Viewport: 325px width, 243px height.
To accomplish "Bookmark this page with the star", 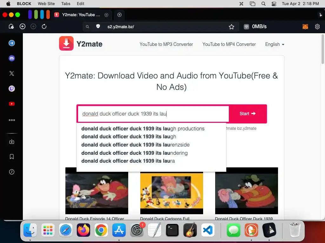I will point(231,27).
